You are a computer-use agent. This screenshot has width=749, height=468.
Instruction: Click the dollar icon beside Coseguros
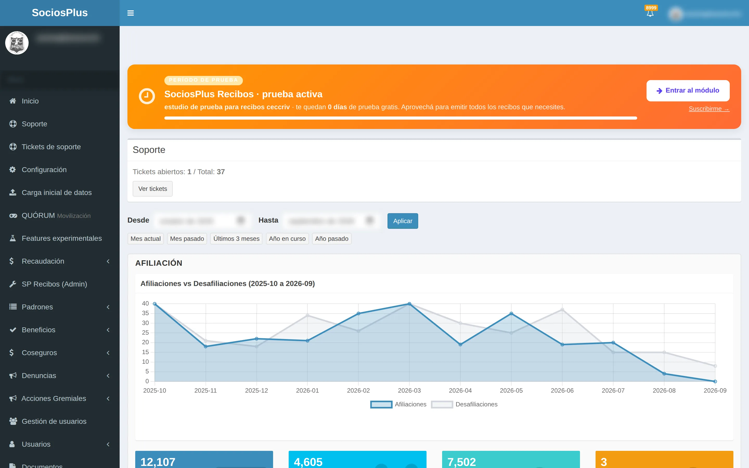click(11, 353)
